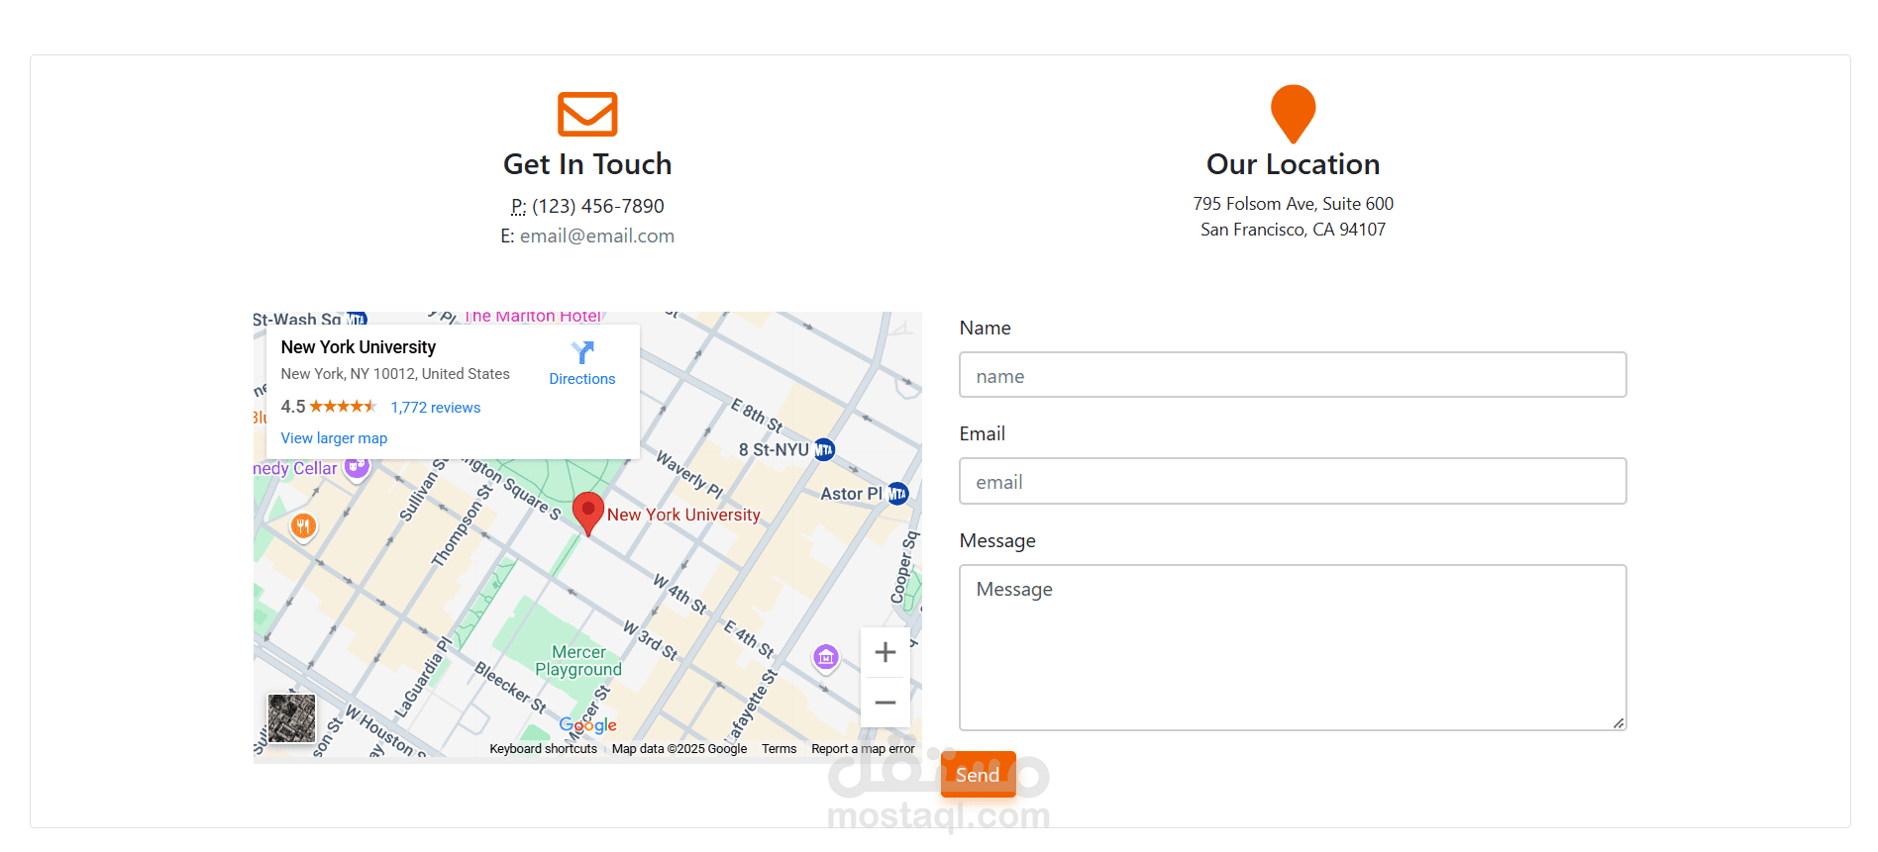Click the orange envelope icon

[x=587, y=114]
